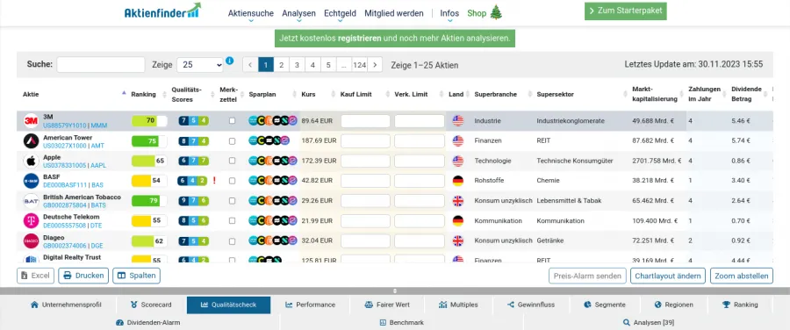The image size is (790, 330).
Task: Switch to the Multiples tab
Action: pyautogui.click(x=458, y=305)
